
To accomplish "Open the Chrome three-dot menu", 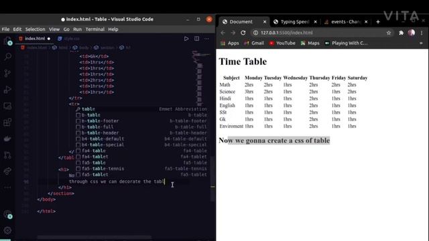I will pyautogui.click(x=422, y=33).
